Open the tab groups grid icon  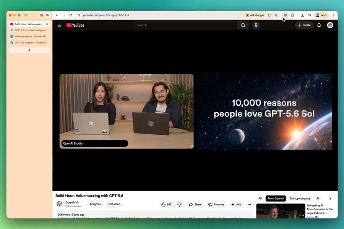[x=41, y=15]
